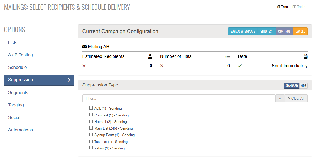Click the envelope icon beside Mailing AB
This screenshot has width=317, height=160.
pyautogui.click(x=85, y=47)
